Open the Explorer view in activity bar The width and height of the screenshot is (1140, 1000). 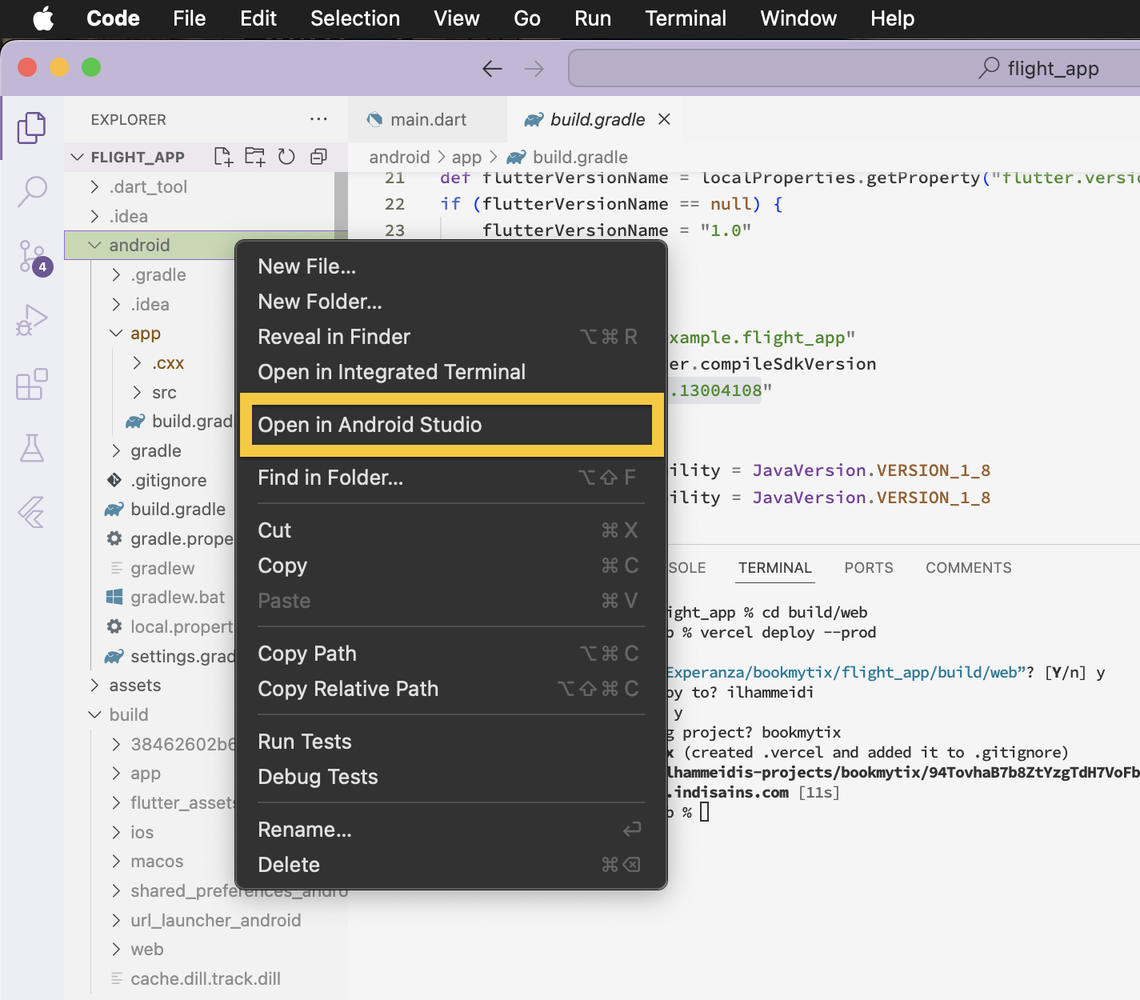click(x=32, y=128)
